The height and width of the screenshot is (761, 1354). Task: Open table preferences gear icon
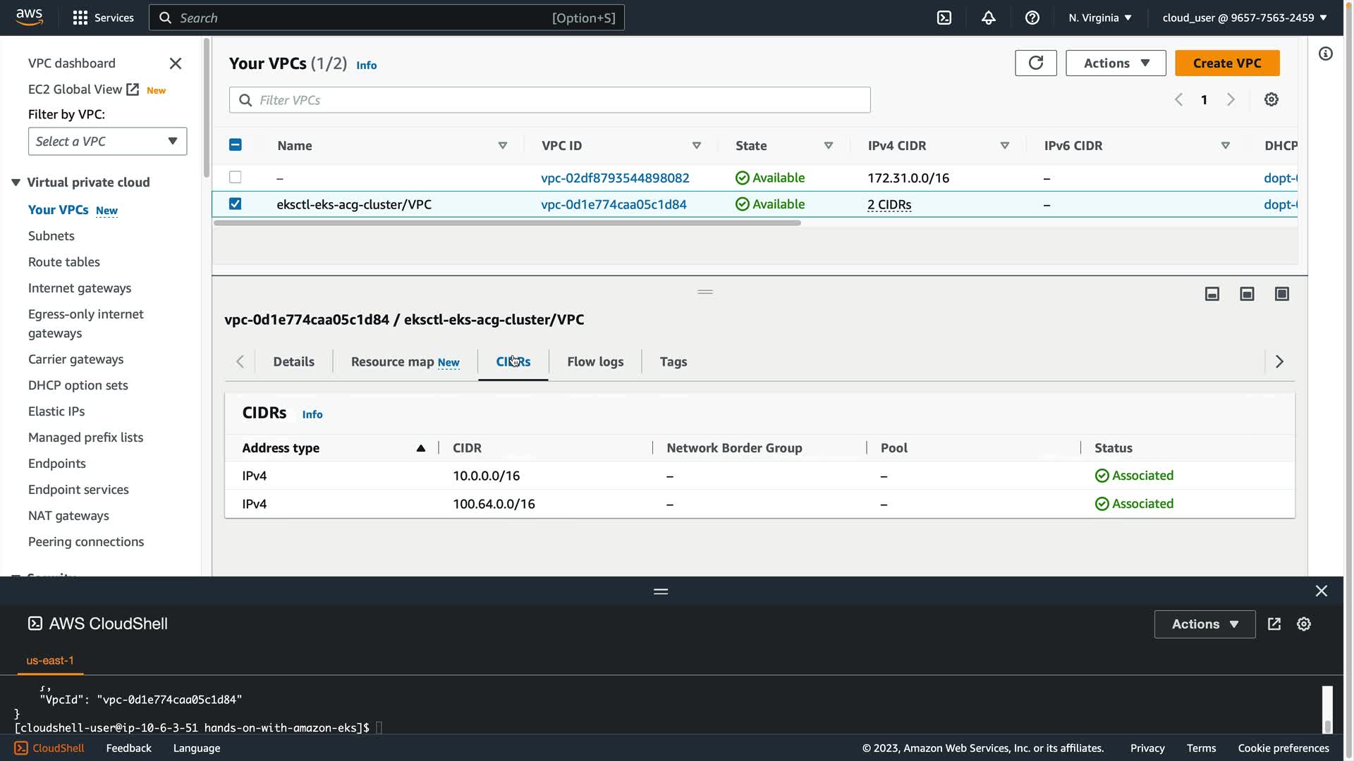pyautogui.click(x=1271, y=99)
